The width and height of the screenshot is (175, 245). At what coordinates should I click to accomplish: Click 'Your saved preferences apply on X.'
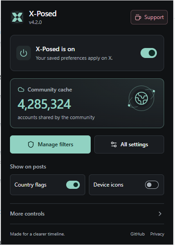click(74, 58)
